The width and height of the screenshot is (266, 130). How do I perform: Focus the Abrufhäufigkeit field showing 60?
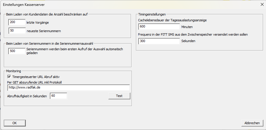coord(58,96)
